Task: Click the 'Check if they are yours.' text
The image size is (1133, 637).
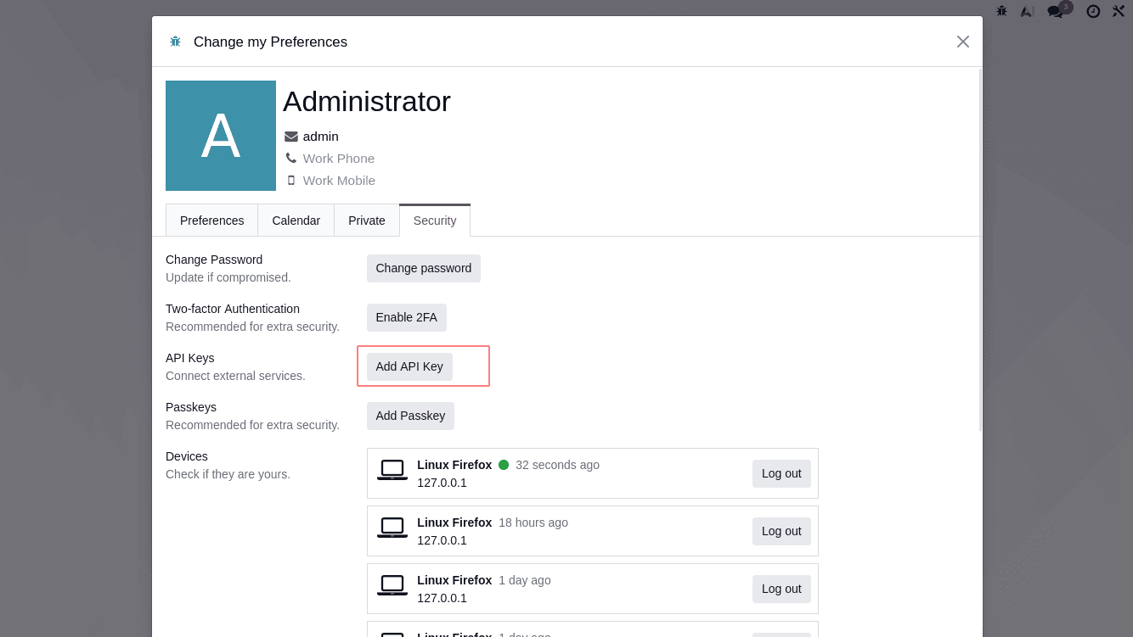Action: (x=228, y=474)
